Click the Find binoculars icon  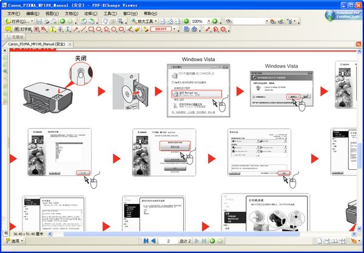point(229,21)
